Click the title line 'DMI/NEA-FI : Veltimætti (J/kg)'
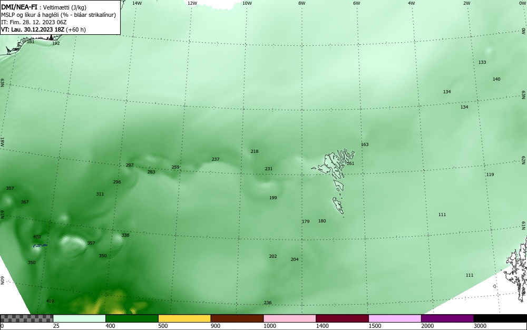 [44, 7]
